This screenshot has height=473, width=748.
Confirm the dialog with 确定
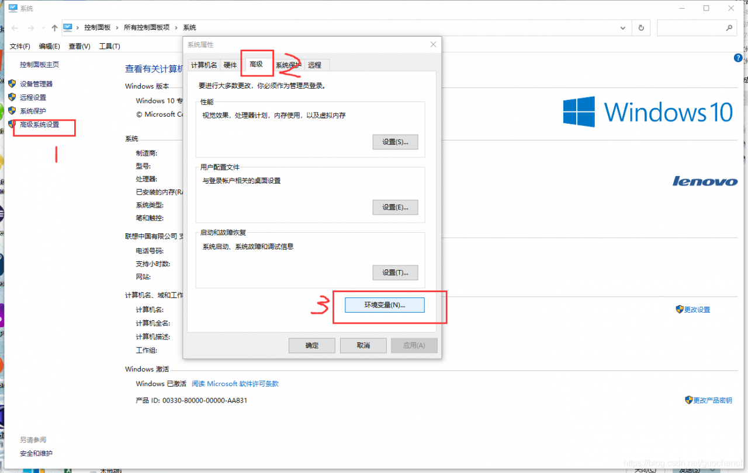pos(312,345)
